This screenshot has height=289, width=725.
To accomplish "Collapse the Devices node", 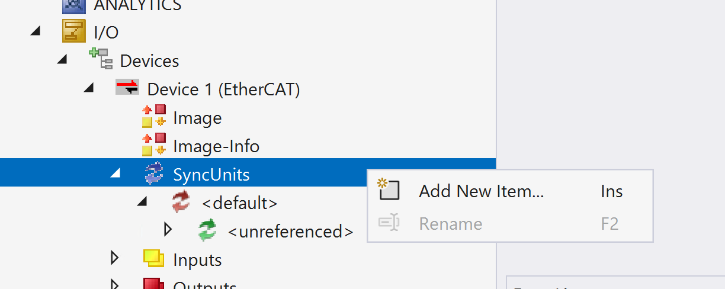I will (62, 59).
